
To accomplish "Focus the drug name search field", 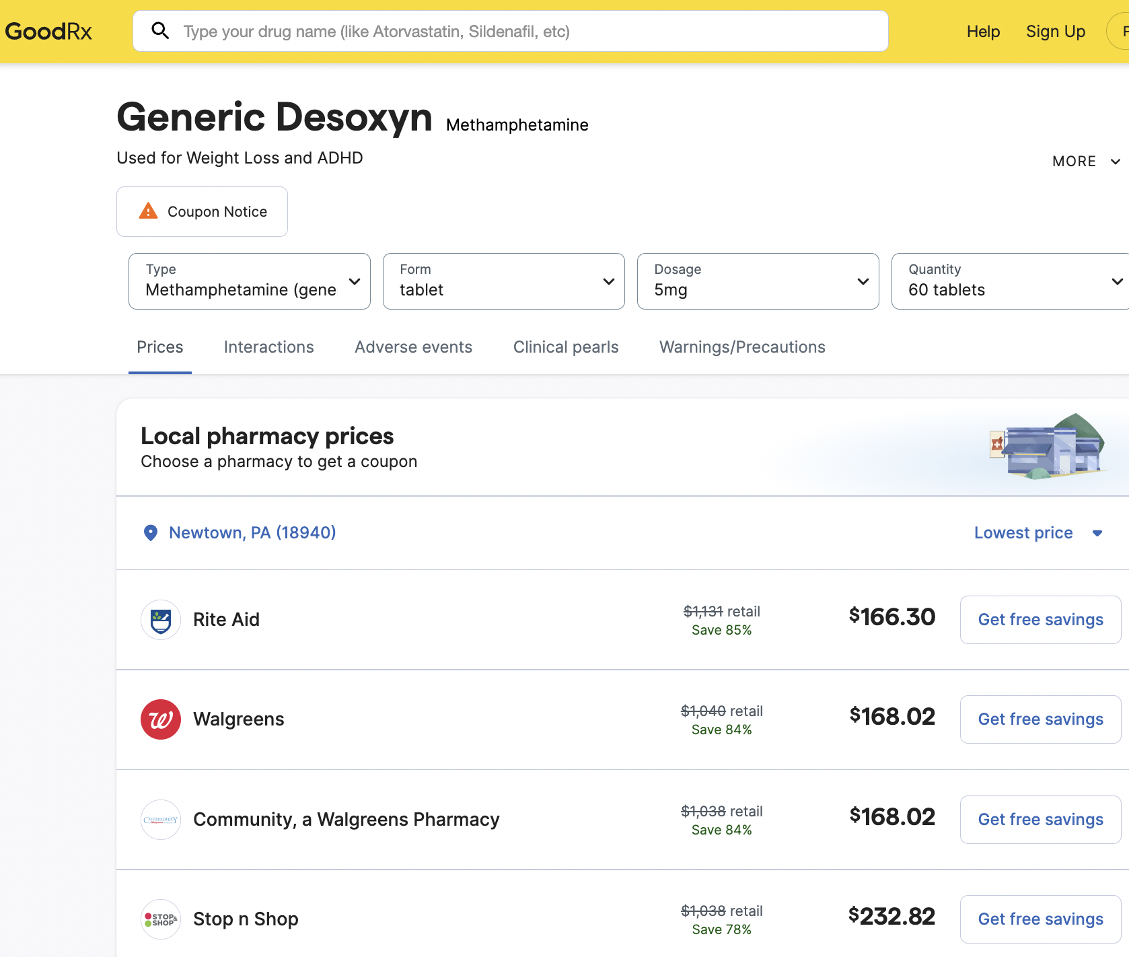I will [x=525, y=32].
